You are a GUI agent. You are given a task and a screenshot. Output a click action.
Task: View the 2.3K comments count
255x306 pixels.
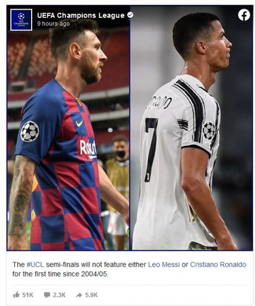pos(59,295)
